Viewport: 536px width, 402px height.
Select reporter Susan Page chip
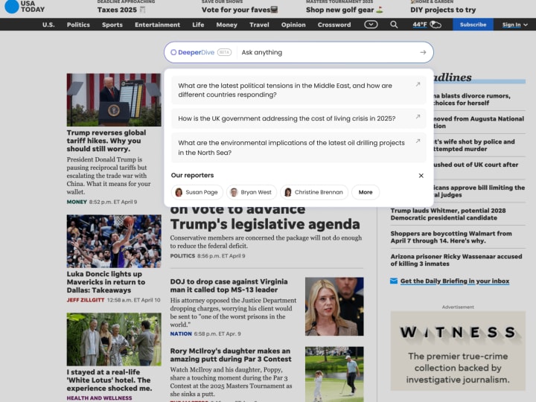pyautogui.click(x=197, y=192)
